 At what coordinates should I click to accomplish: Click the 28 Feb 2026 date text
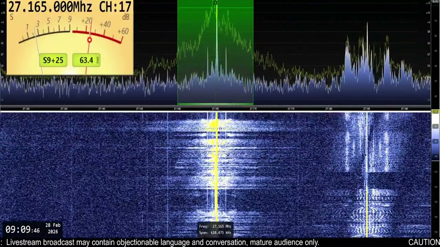click(x=53, y=228)
